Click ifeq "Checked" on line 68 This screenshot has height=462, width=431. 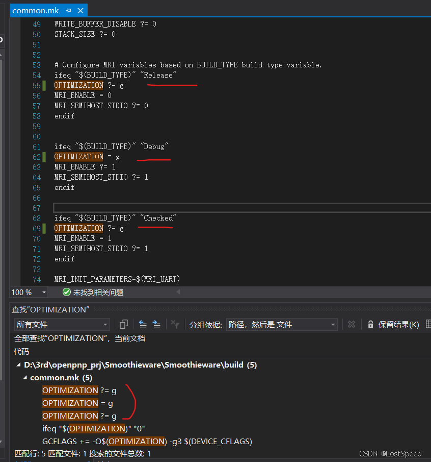click(115, 218)
